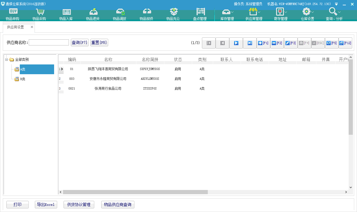Select supplier 安康市永隆商贸有限公司
The image size is (357, 212).
pos(108,79)
